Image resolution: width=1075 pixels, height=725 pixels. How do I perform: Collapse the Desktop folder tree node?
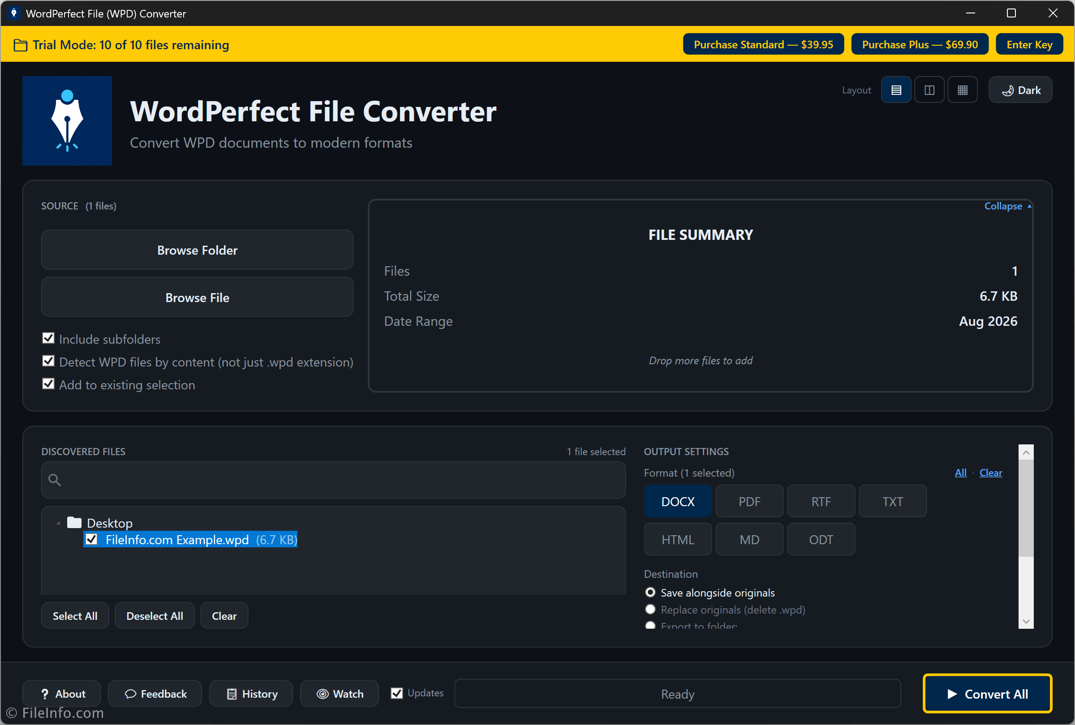58,523
